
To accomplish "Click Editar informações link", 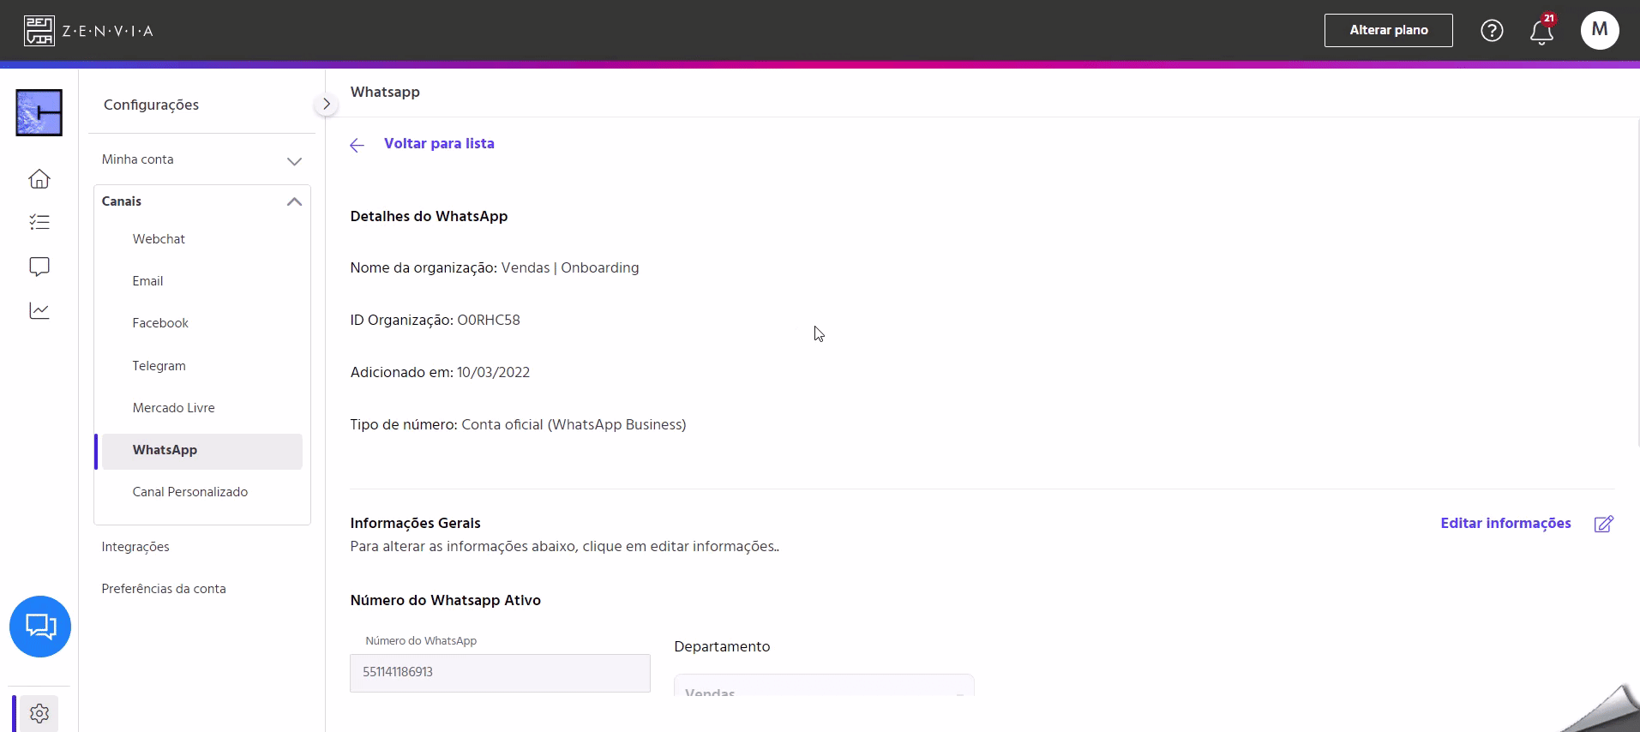I will coord(1505,524).
